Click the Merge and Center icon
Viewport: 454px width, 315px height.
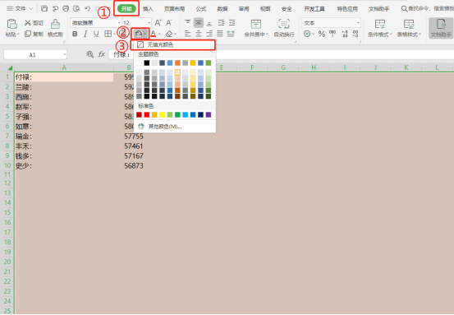point(256,24)
